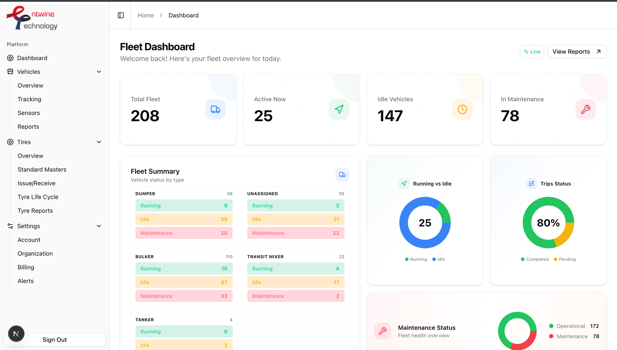Click the In Maintenance wrench icon
617x350 pixels.
point(586,109)
